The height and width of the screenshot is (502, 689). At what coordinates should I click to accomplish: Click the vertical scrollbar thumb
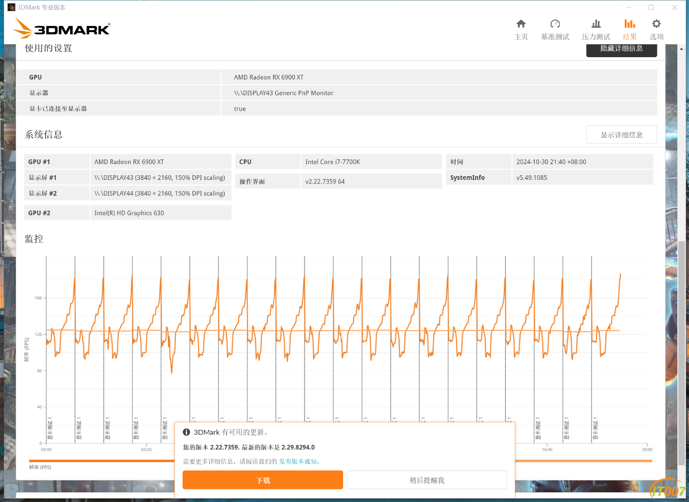pyautogui.click(x=681, y=353)
